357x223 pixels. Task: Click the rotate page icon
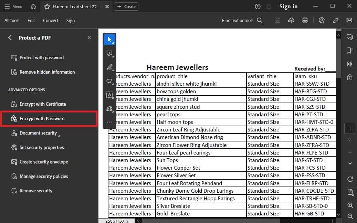pyautogui.click(x=350, y=179)
